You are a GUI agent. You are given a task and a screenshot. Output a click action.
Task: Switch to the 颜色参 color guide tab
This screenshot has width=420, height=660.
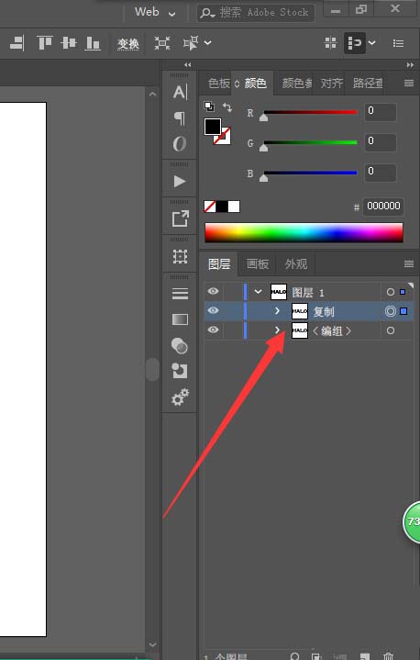click(297, 83)
